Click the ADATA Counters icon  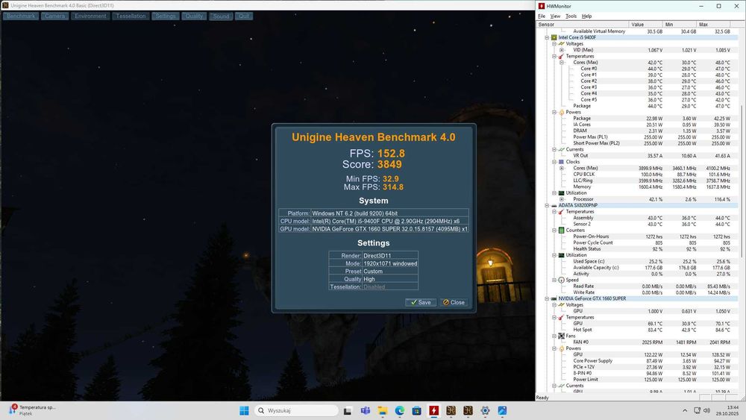[562, 231]
